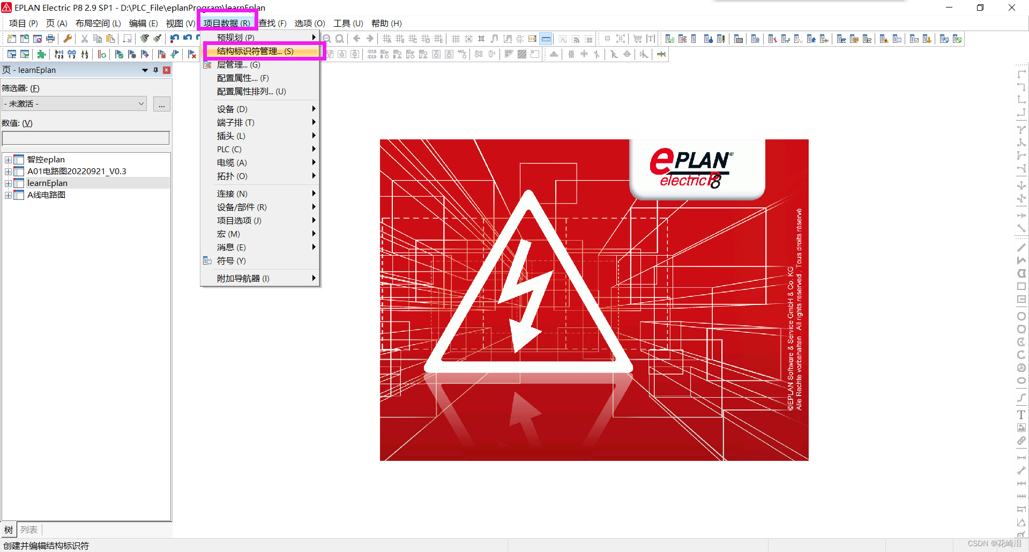
Task: Open the filter dropdown showing 未激活
Action: 74,103
